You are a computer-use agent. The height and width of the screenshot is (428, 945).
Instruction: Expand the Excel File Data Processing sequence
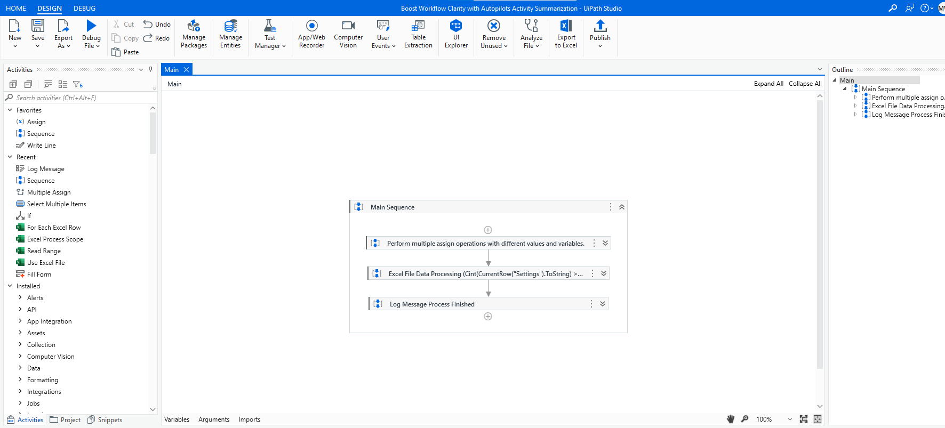tap(604, 274)
